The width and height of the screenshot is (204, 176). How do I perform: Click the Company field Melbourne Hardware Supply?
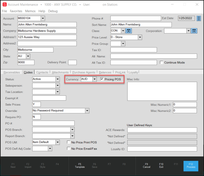tap(47, 31)
